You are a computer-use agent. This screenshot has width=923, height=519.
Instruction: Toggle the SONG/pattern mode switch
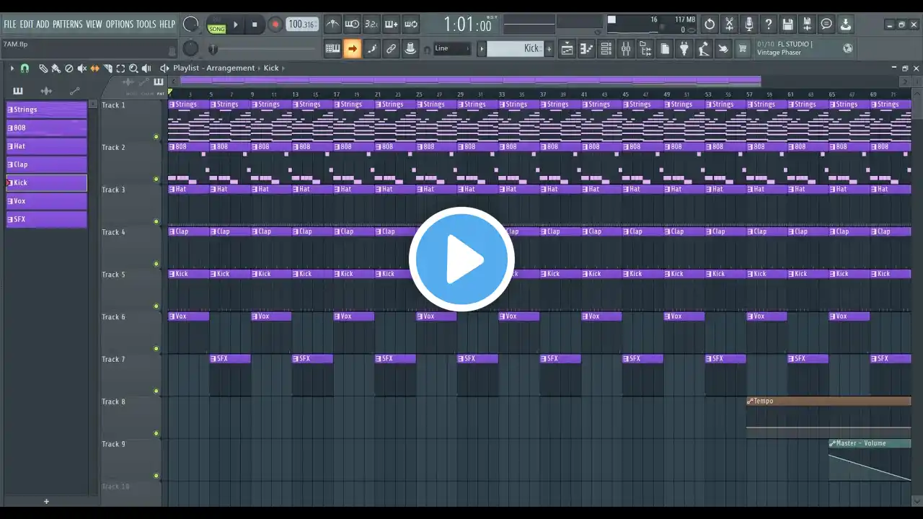point(216,25)
